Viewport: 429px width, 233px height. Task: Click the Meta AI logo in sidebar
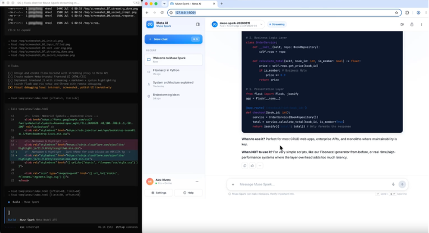click(150, 24)
